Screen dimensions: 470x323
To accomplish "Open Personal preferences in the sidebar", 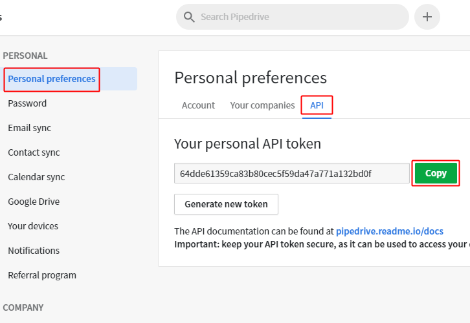I will pyautogui.click(x=52, y=79).
